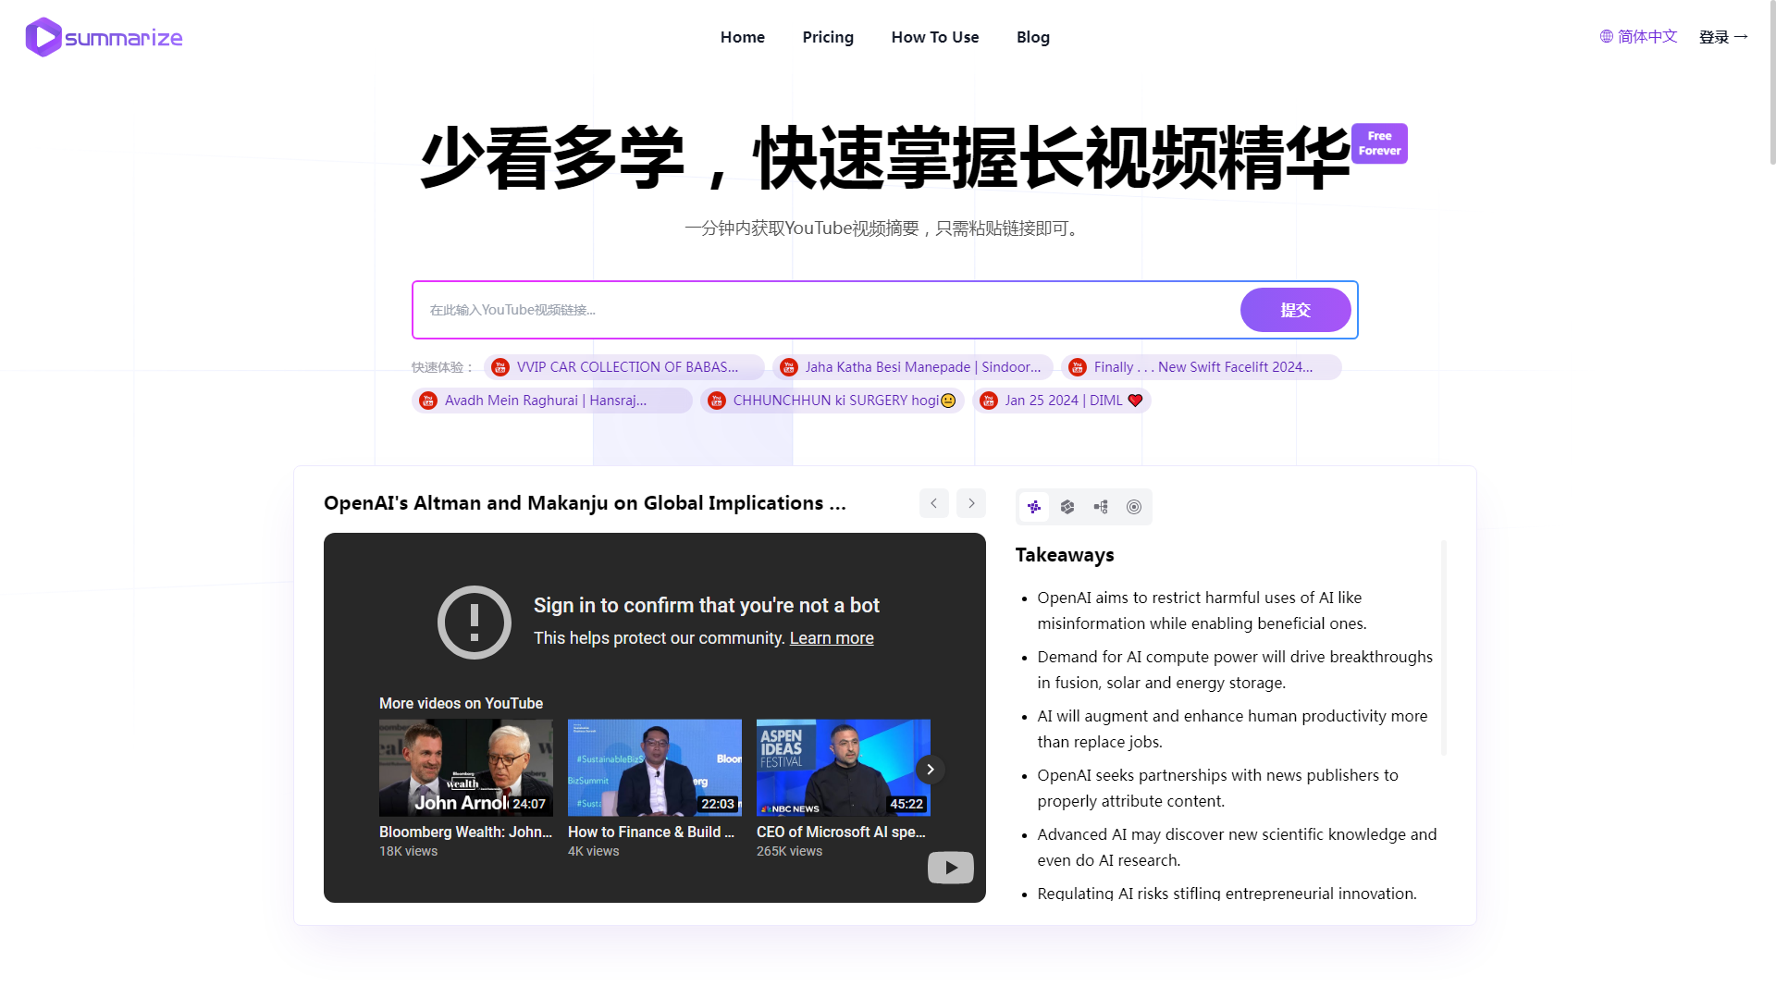The height and width of the screenshot is (999, 1776).
Task: Select the Jan 25 2024 DIML sample
Action: point(1062,401)
